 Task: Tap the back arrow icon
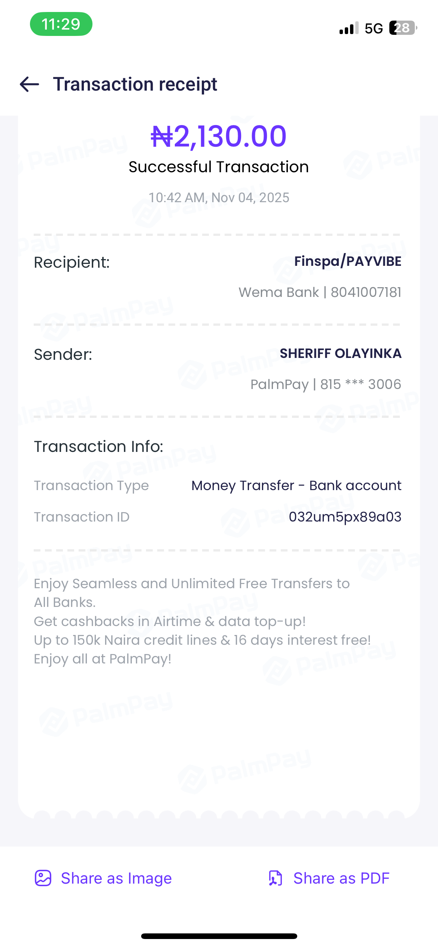pyautogui.click(x=30, y=84)
